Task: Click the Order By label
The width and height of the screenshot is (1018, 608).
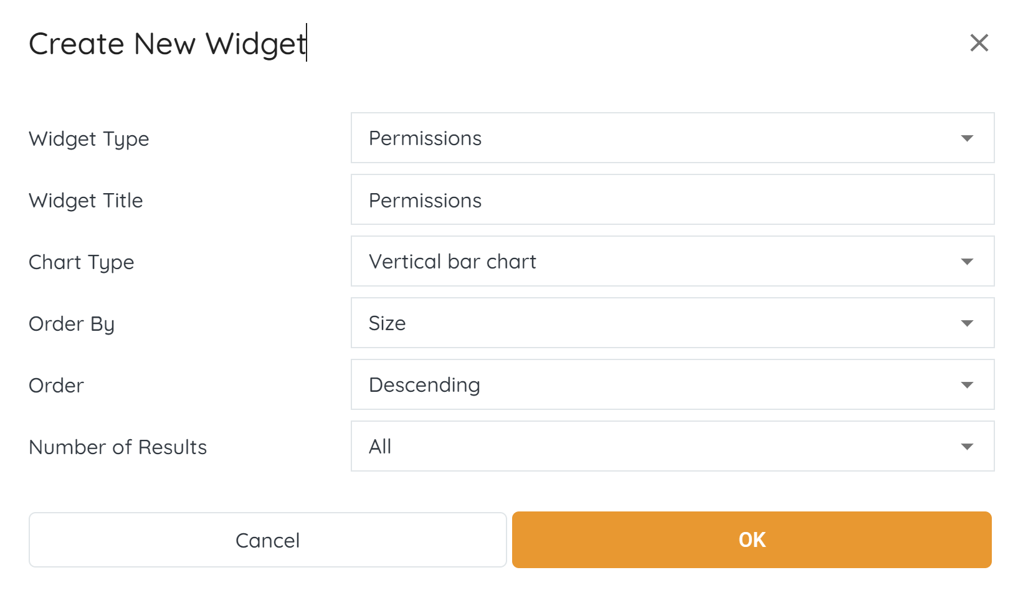Action: (x=72, y=324)
